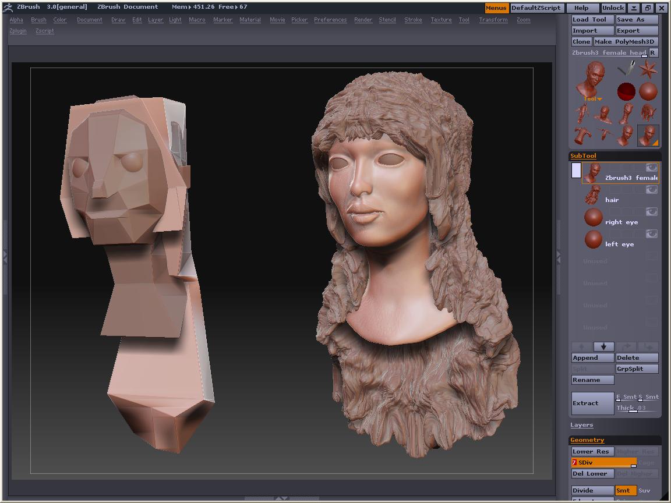Pick the SimpleBrush tool icon
The height and width of the screenshot is (503, 671).
(x=626, y=69)
